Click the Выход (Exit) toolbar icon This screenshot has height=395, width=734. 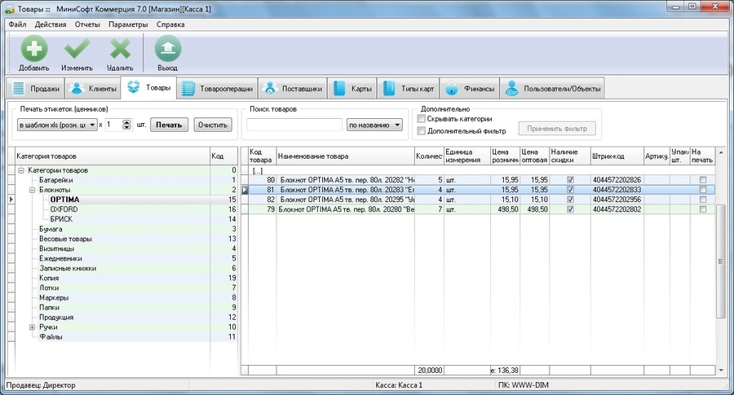[x=167, y=50]
